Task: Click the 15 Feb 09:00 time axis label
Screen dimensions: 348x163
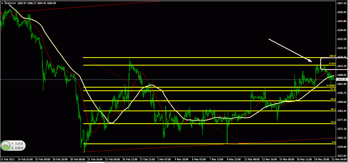Action: tap(43, 159)
